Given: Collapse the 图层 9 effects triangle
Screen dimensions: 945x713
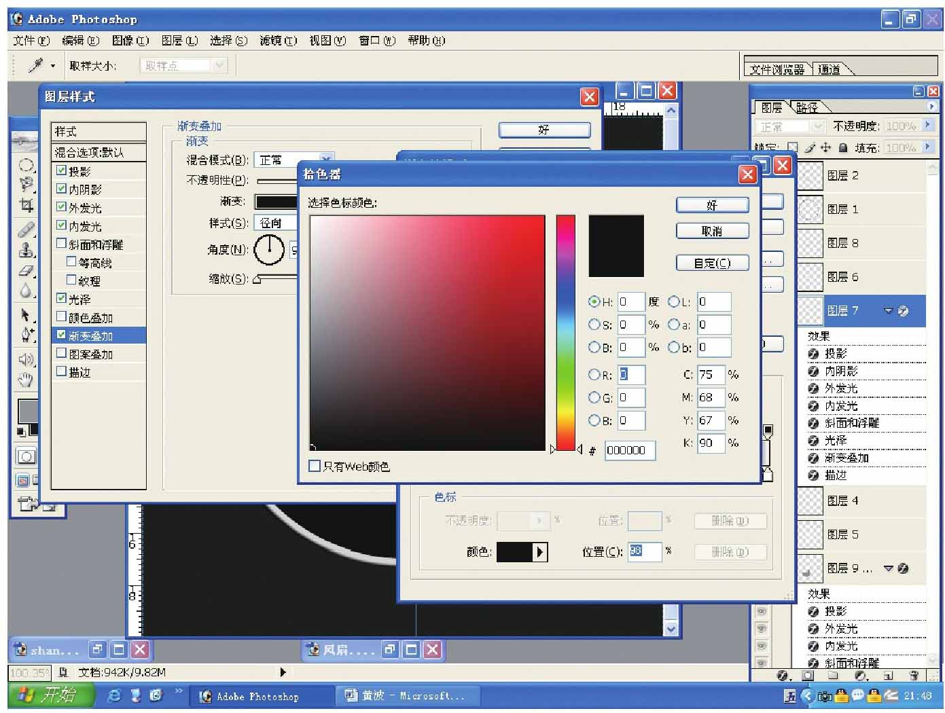Looking at the screenshot, I should pos(889,568).
